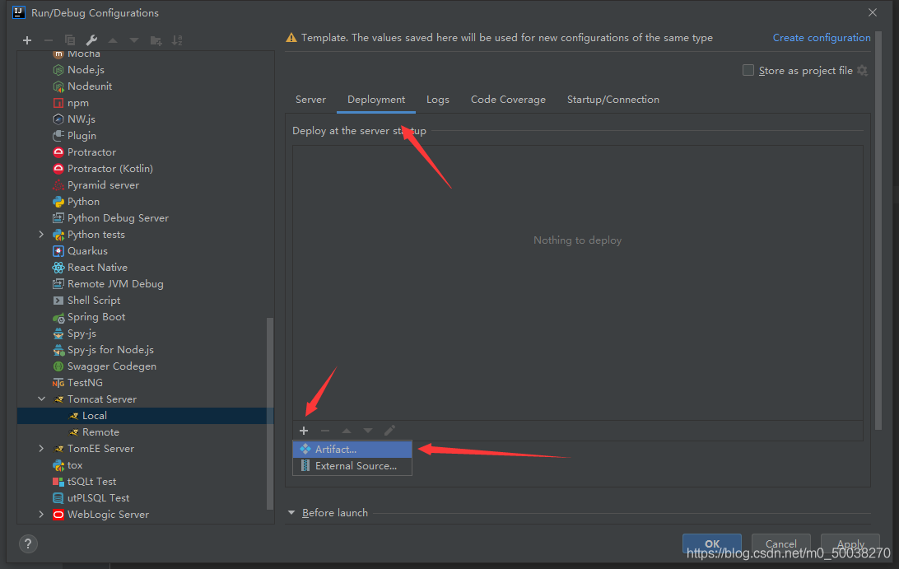Collapse the Tomcat Server tree node
The height and width of the screenshot is (569, 899).
(42, 399)
